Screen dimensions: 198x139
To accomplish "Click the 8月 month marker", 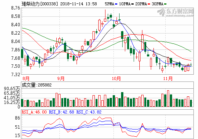I will [26, 78].
